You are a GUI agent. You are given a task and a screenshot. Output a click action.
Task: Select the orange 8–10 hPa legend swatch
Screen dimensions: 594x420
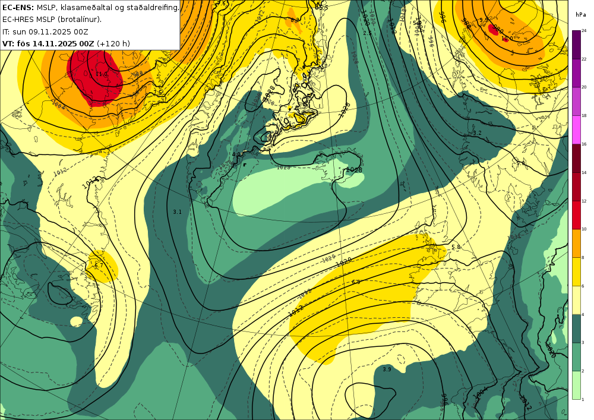point(576,243)
